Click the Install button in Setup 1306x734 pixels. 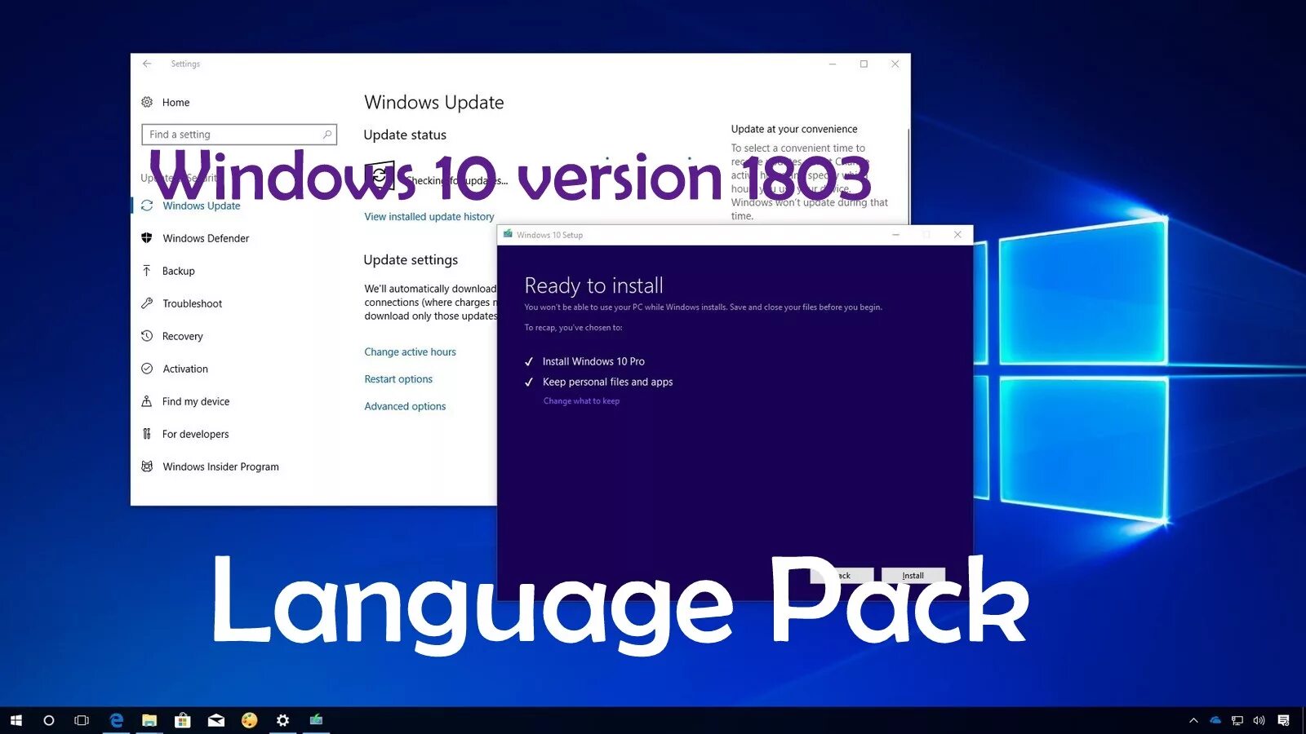(x=913, y=576)
